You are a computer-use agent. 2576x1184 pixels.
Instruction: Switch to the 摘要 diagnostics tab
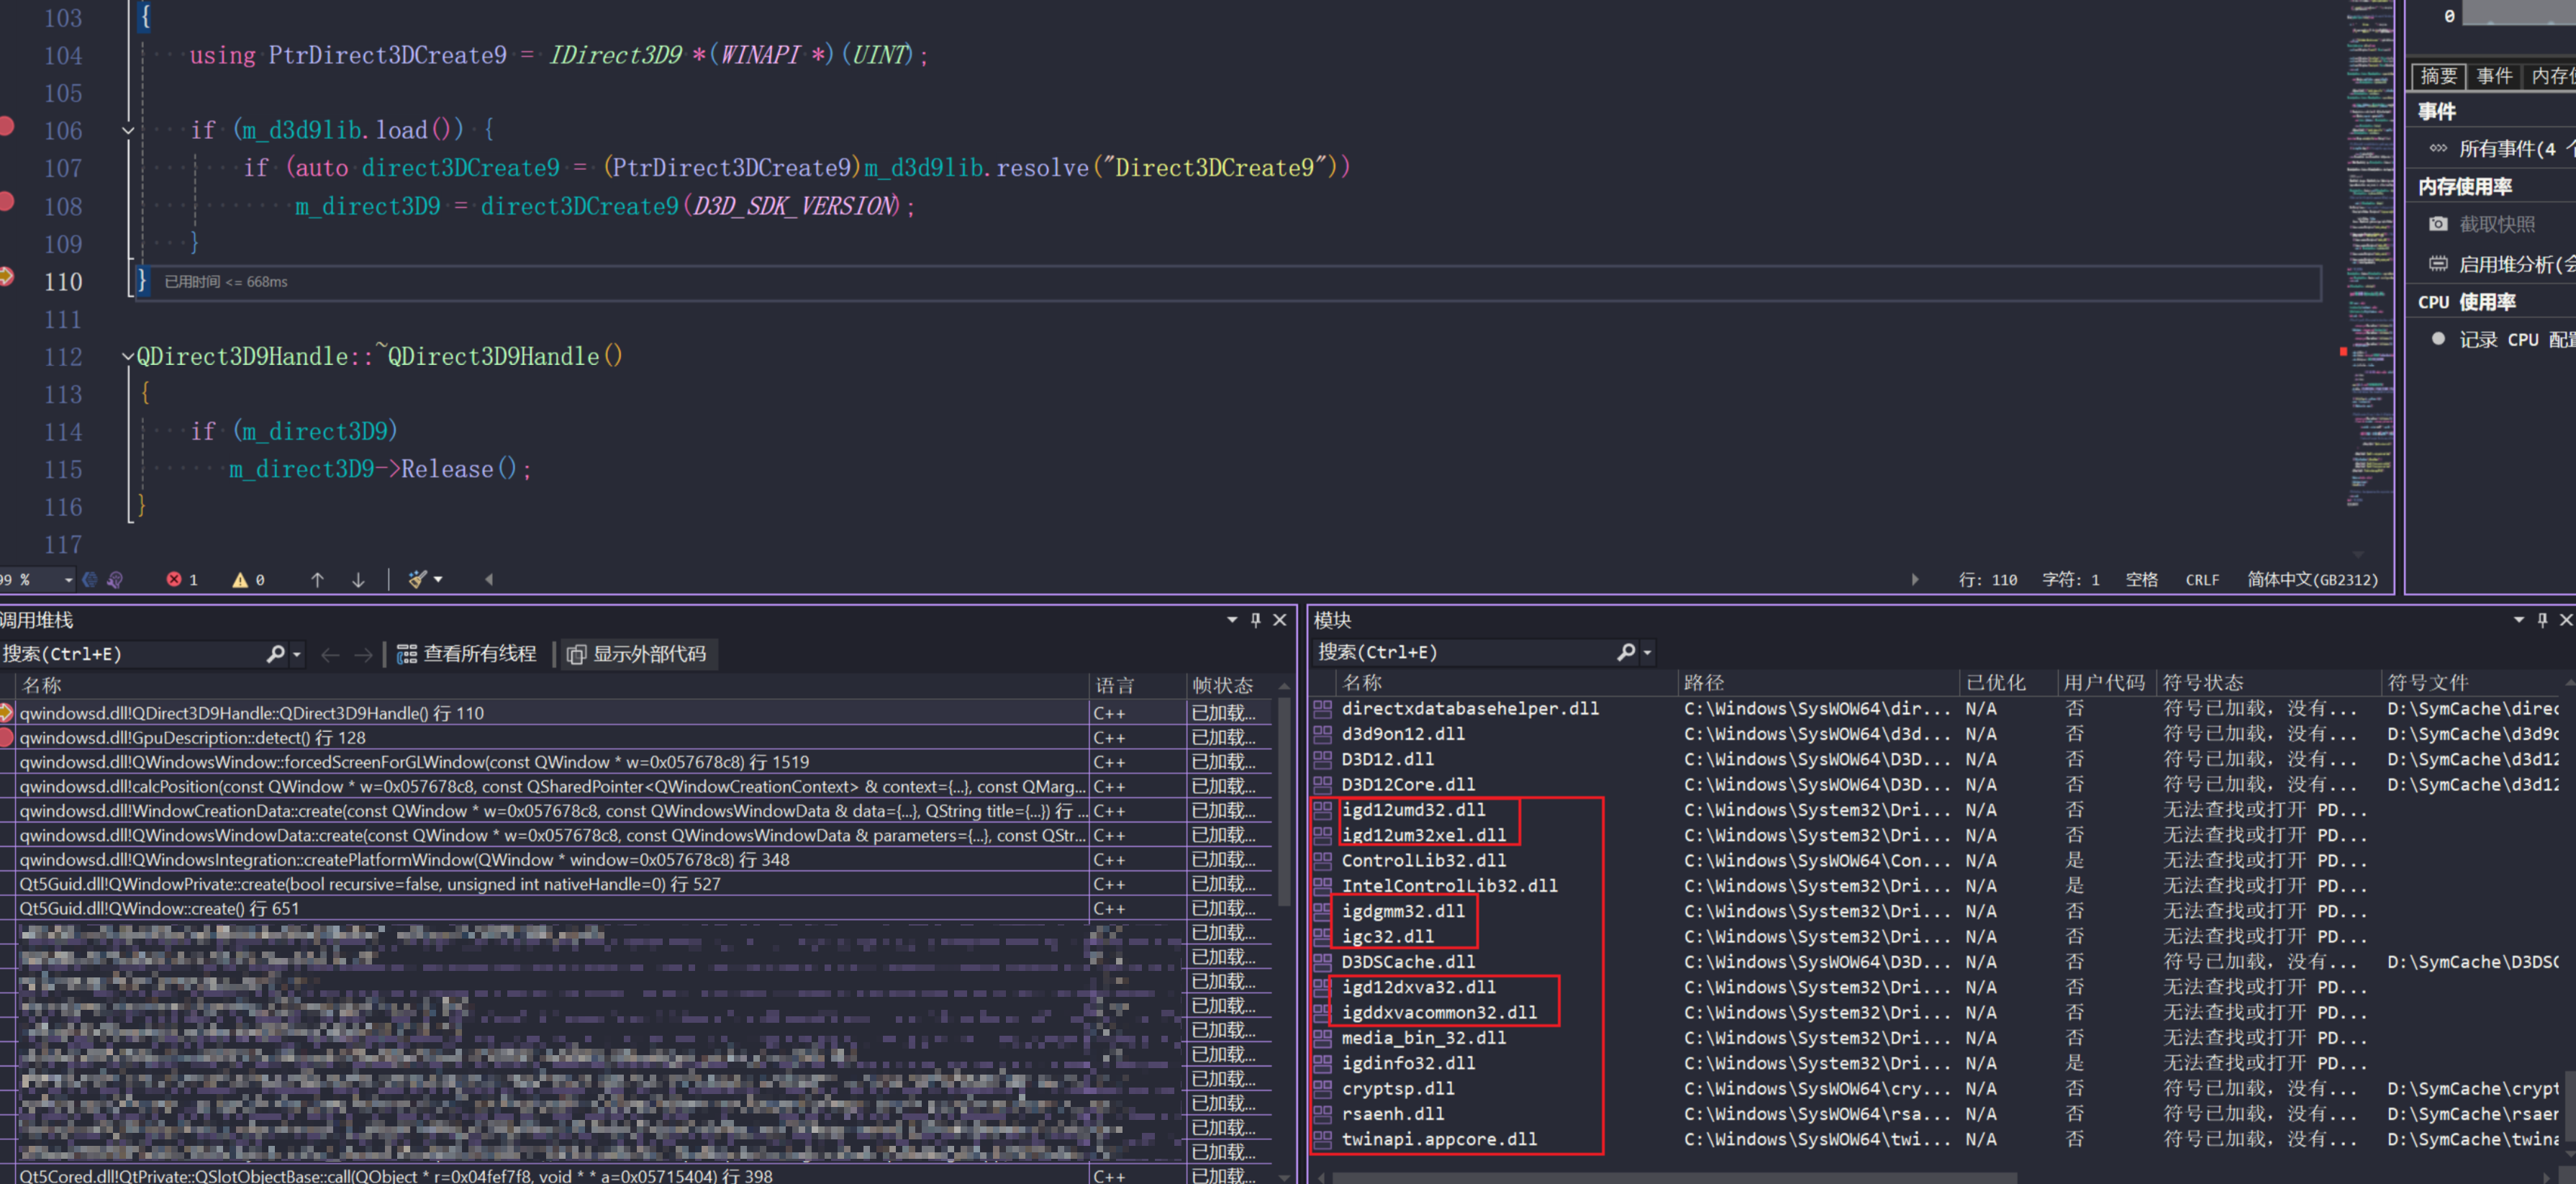[2438, 76]
